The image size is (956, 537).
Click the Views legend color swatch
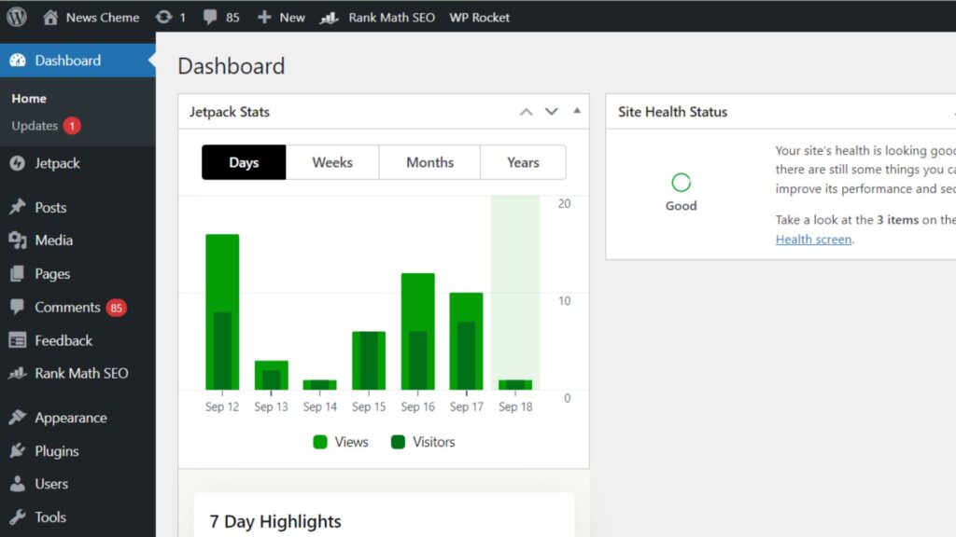[x=320, y=442]
